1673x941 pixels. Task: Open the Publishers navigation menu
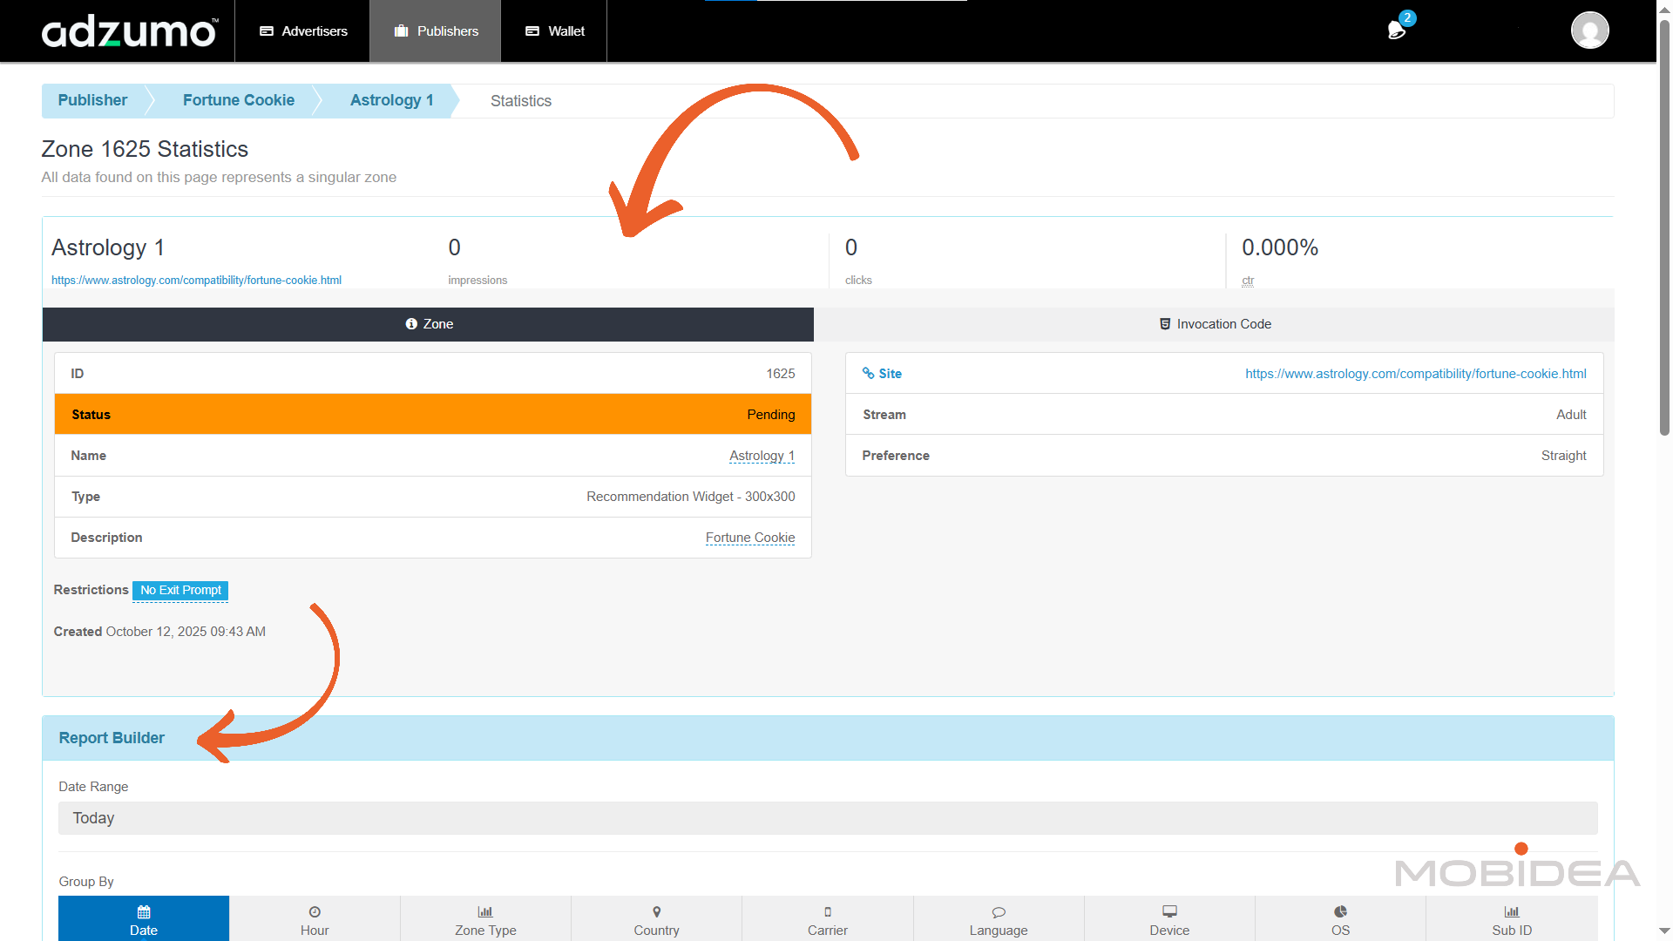click(436, 31)
